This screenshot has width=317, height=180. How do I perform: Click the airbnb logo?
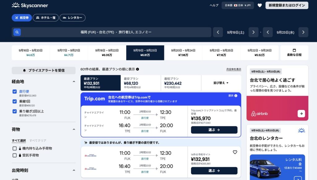click(259, 114)
